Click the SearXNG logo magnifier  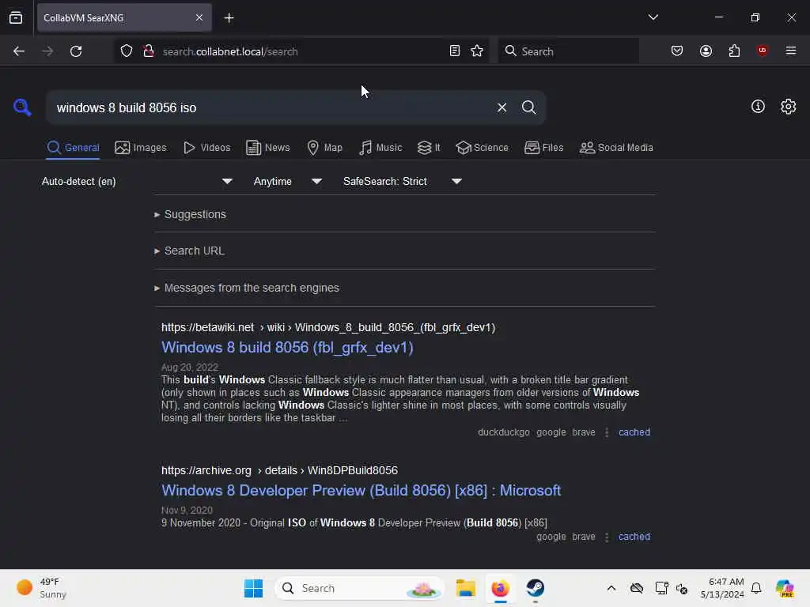[22, 107]
